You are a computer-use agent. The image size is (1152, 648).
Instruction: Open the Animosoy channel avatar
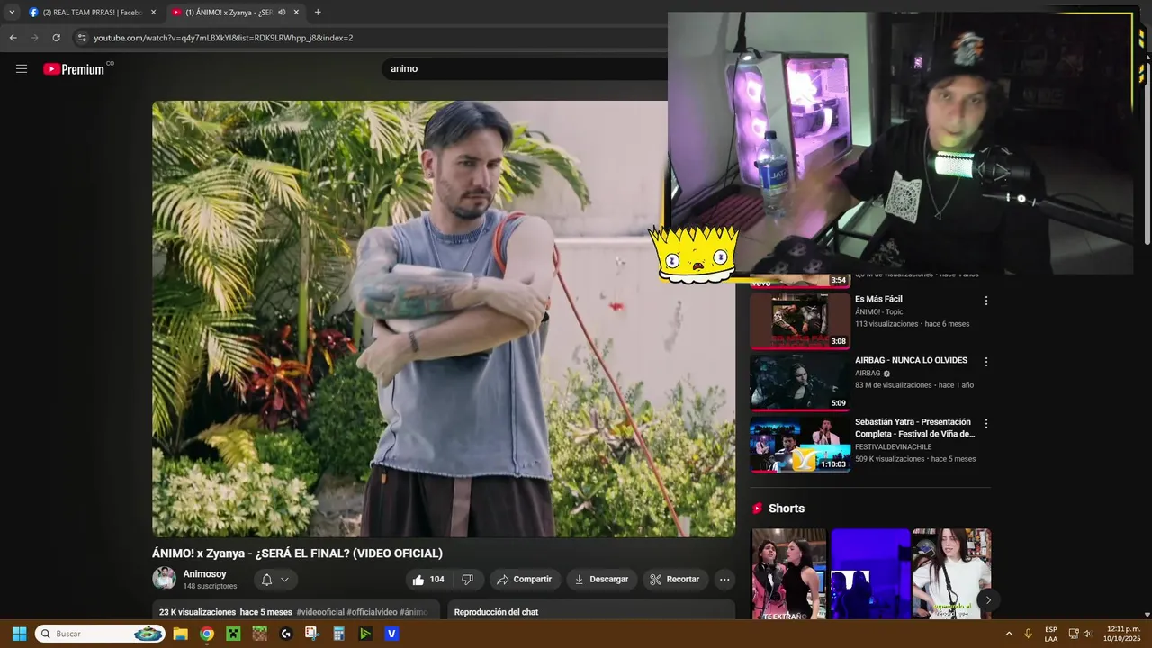[x=165, y=579]
